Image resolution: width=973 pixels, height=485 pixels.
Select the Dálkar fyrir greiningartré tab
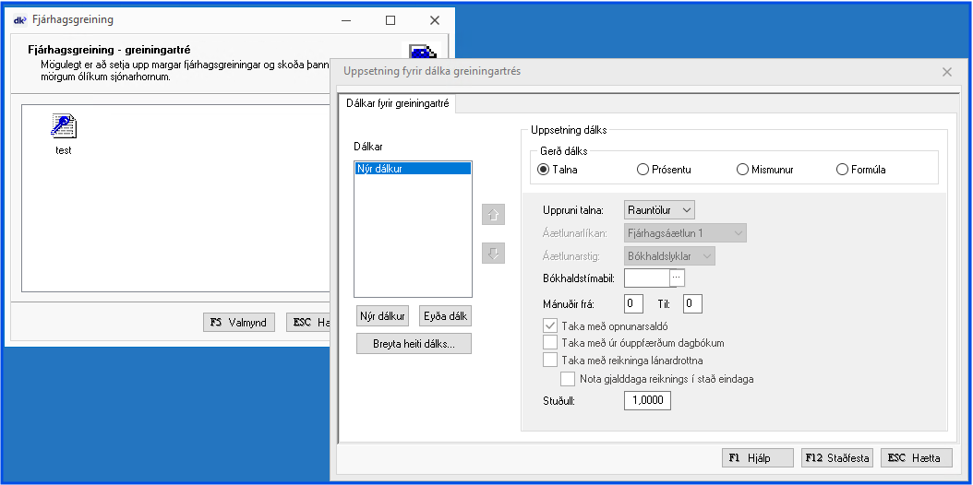click(397, 104)
